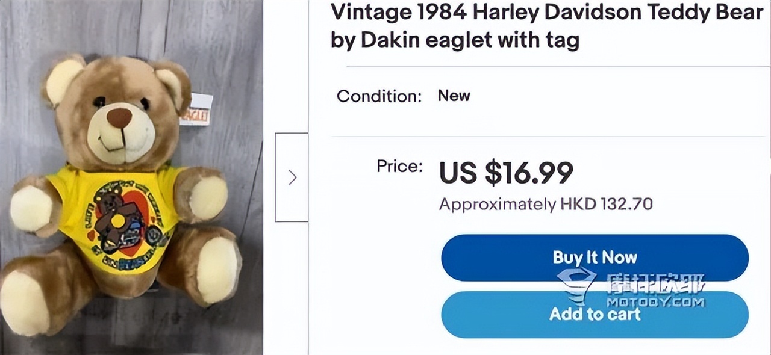The width and height of the screenshot is (771, 355).
Task: Click the Motody watermark logo icon
Action: (576, 287)
